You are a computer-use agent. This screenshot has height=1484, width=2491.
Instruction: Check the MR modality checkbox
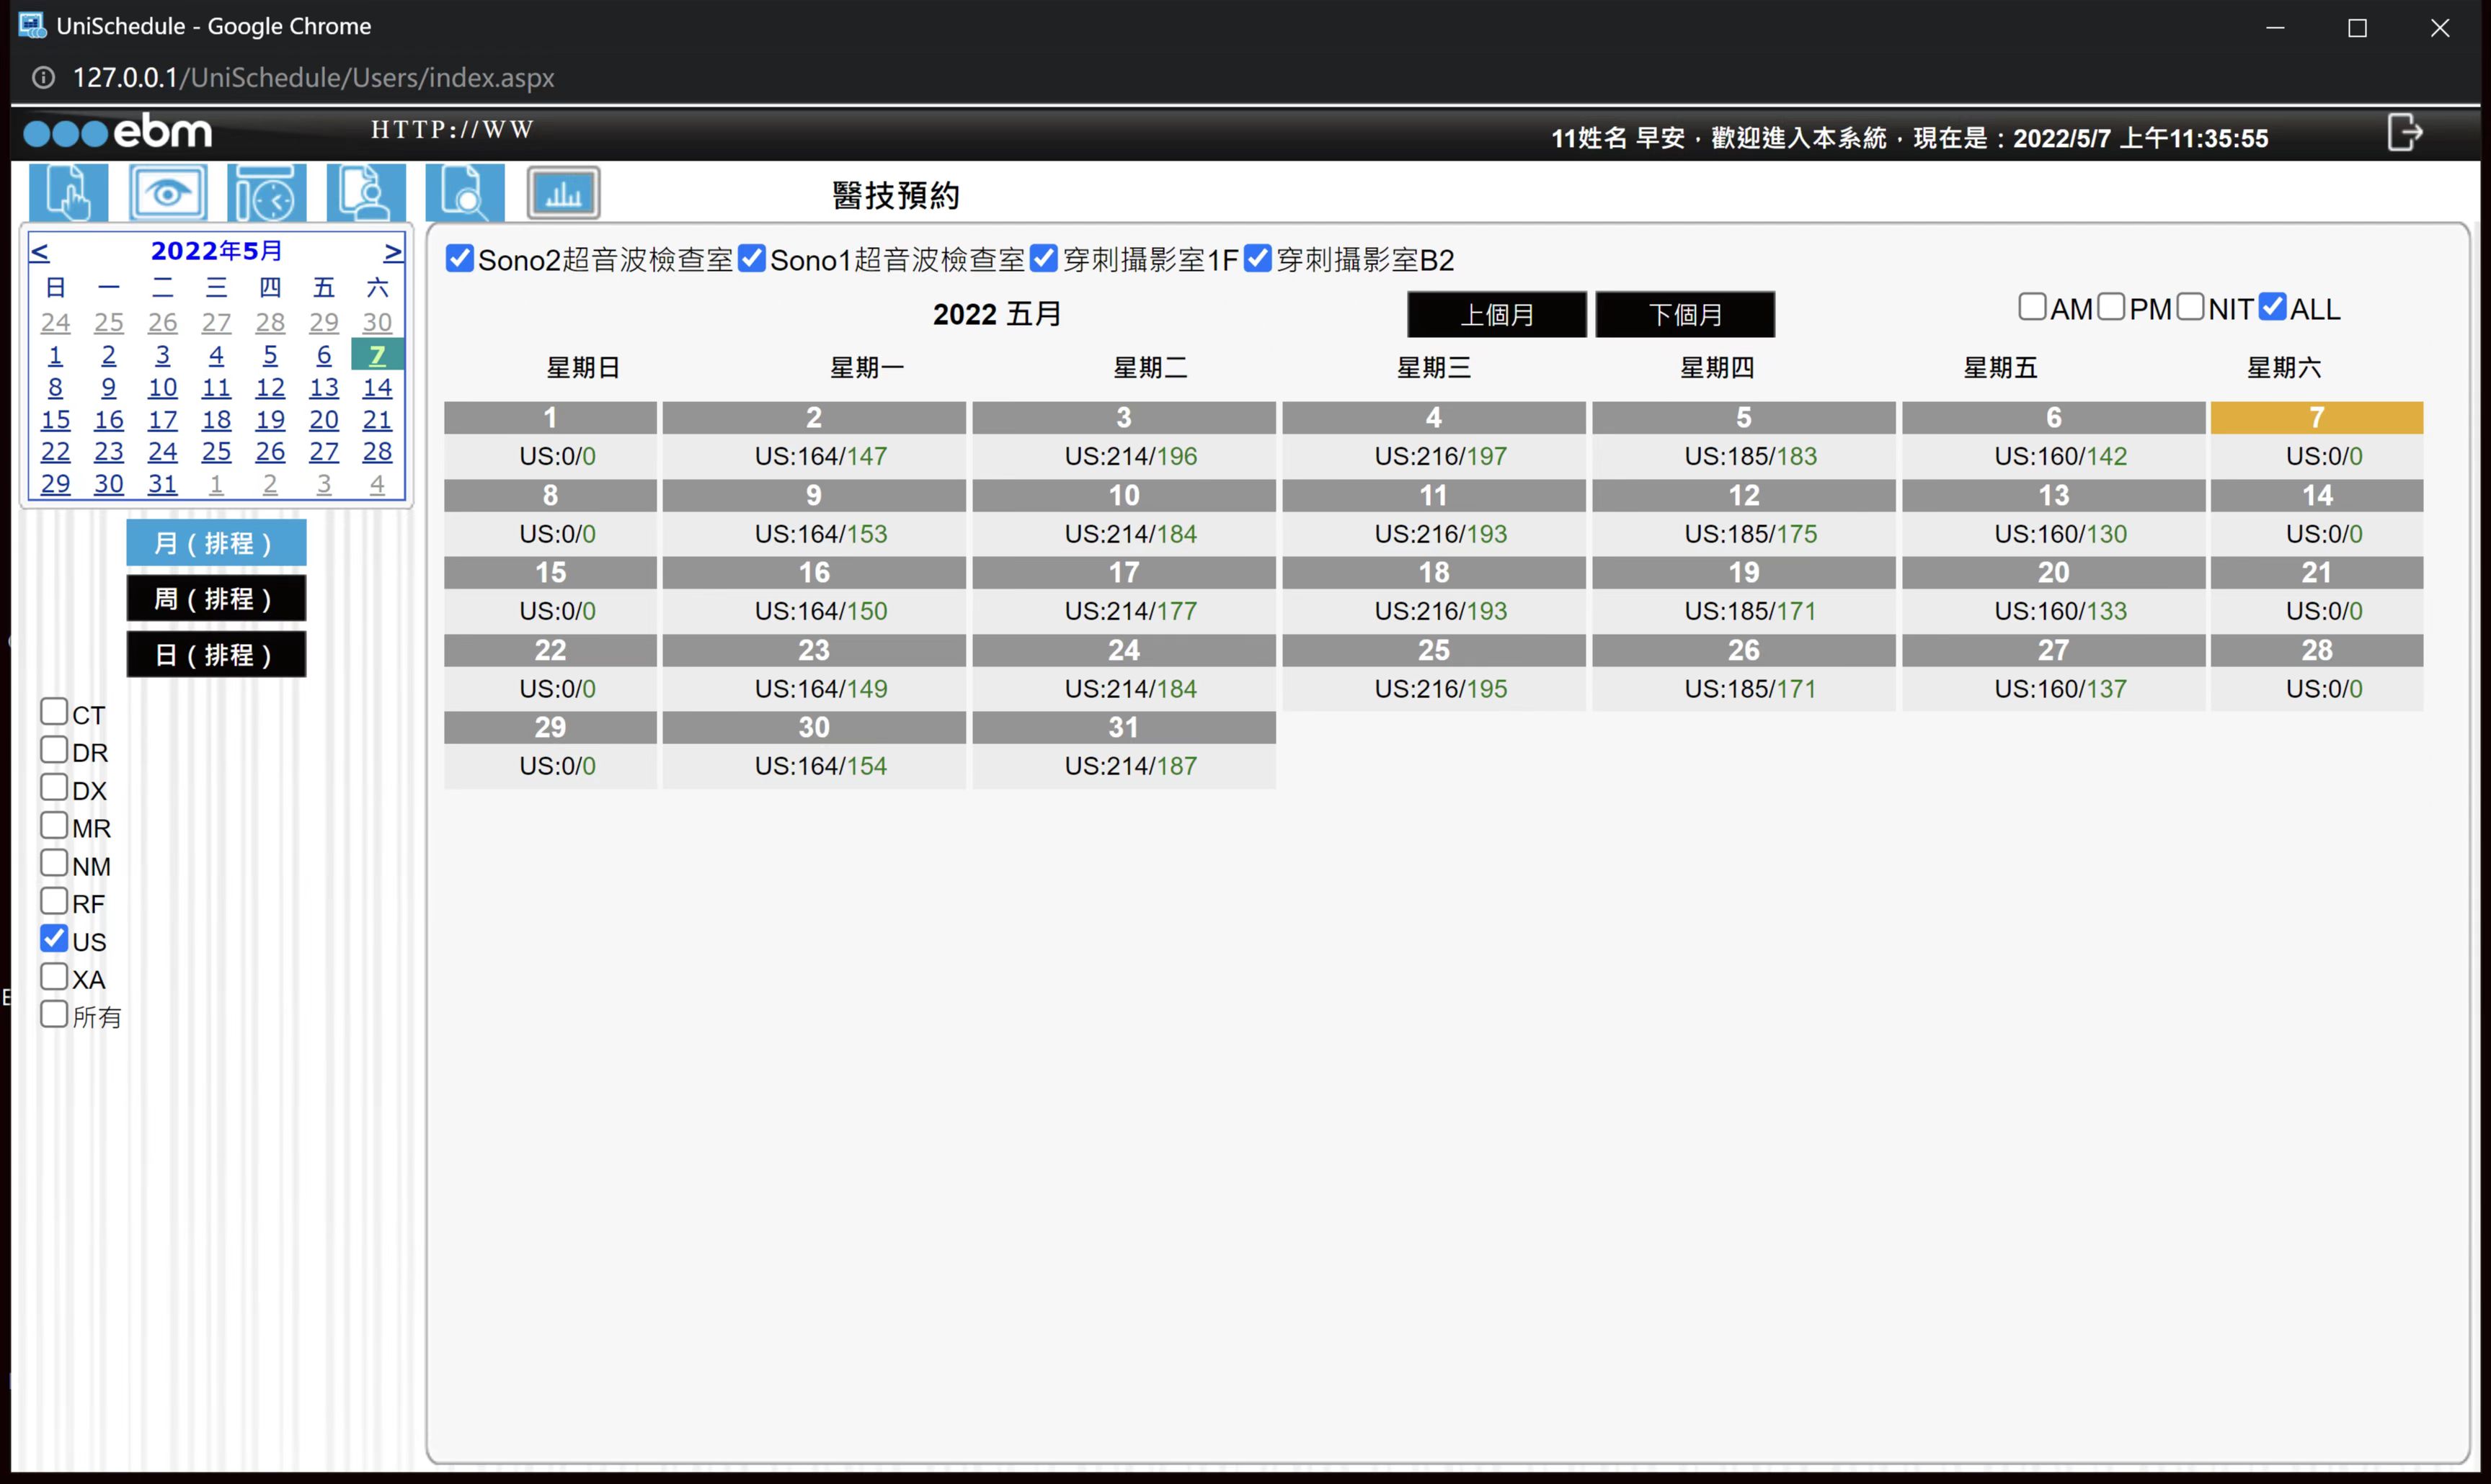pyautogui.click(x=54, y=825)
